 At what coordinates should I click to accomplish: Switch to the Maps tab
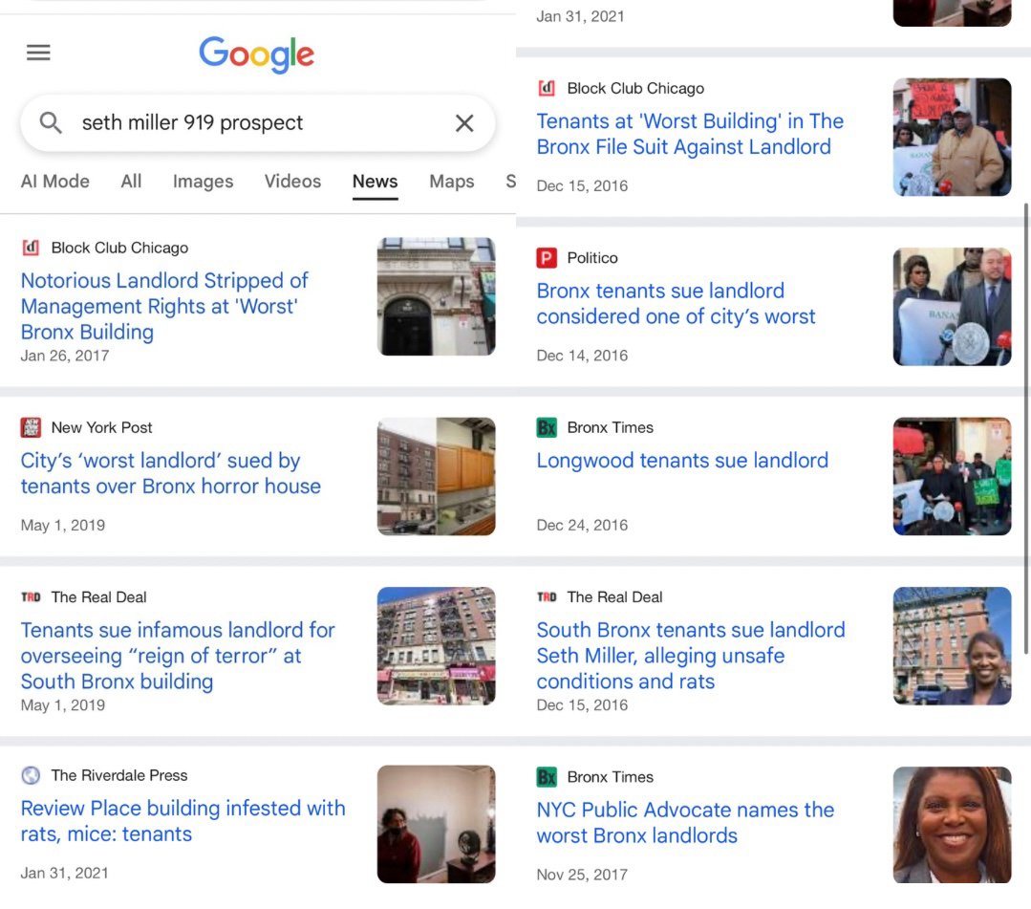[452, 182]
